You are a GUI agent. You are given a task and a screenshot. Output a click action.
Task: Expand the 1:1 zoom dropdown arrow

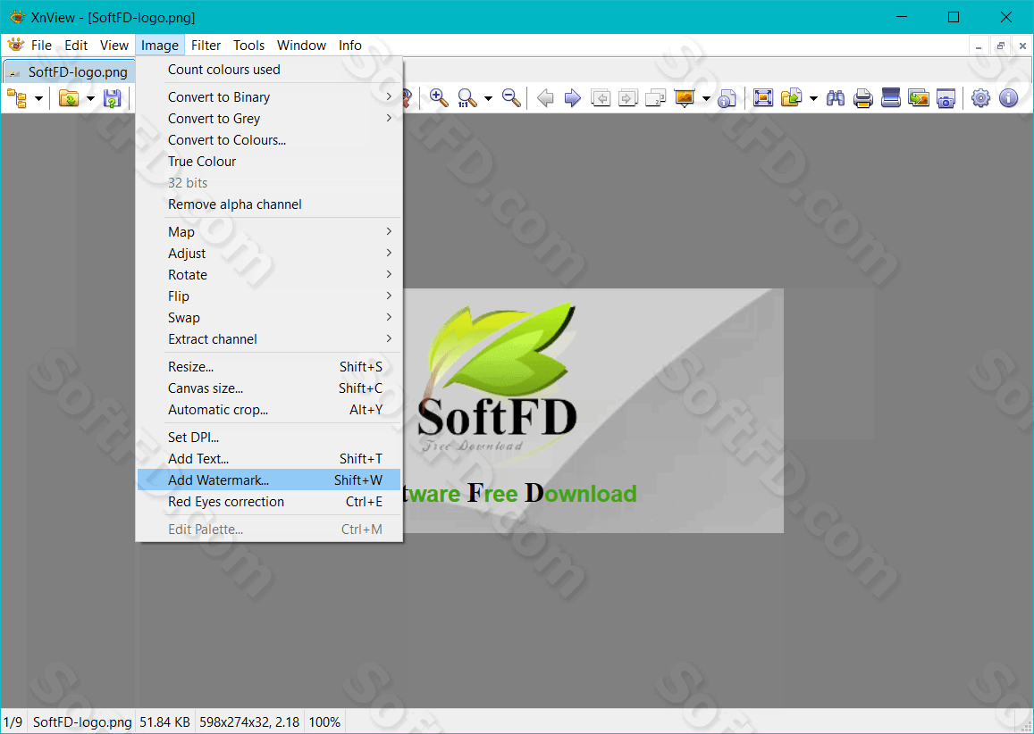(488, 98)
